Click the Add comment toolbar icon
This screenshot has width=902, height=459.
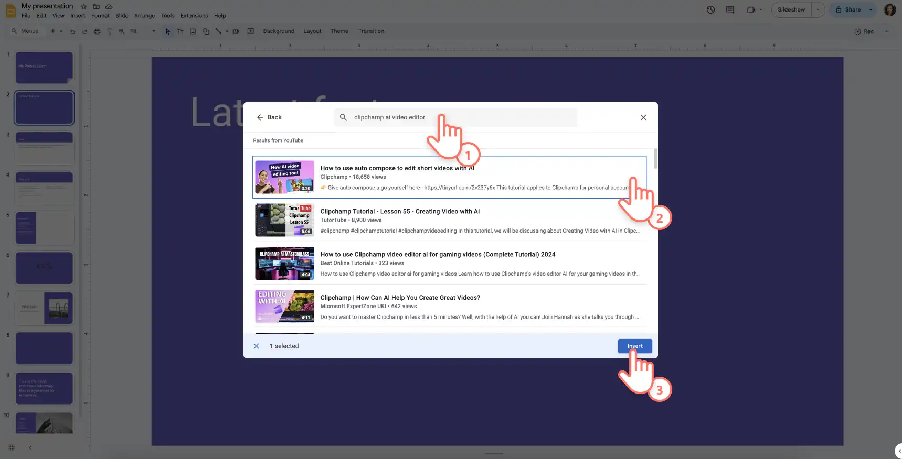pos(250,31)
